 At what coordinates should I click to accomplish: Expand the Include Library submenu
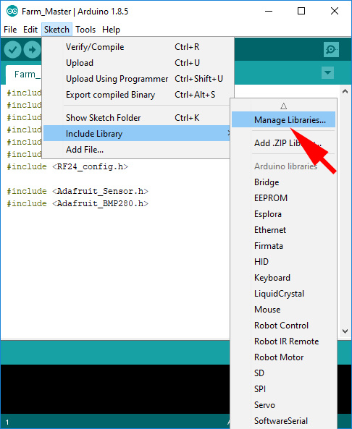(136, 134)
